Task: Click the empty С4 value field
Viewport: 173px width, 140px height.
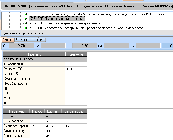Action: [116, 46]
